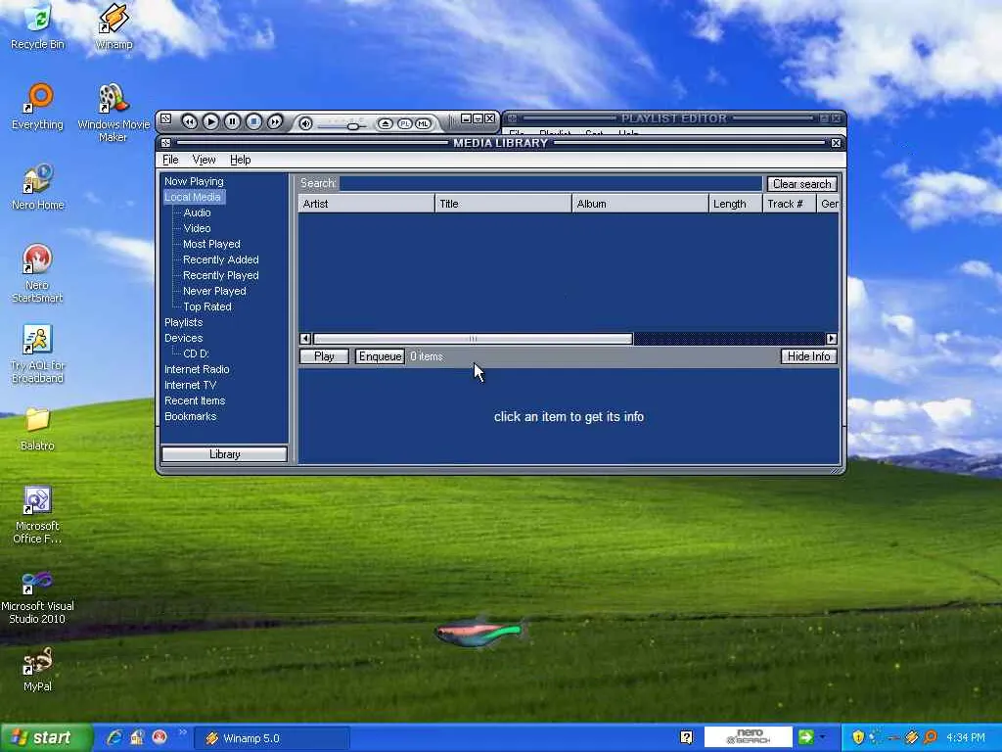Open the Windows Start menu
1002x752 pixels.
click(46, 738)
